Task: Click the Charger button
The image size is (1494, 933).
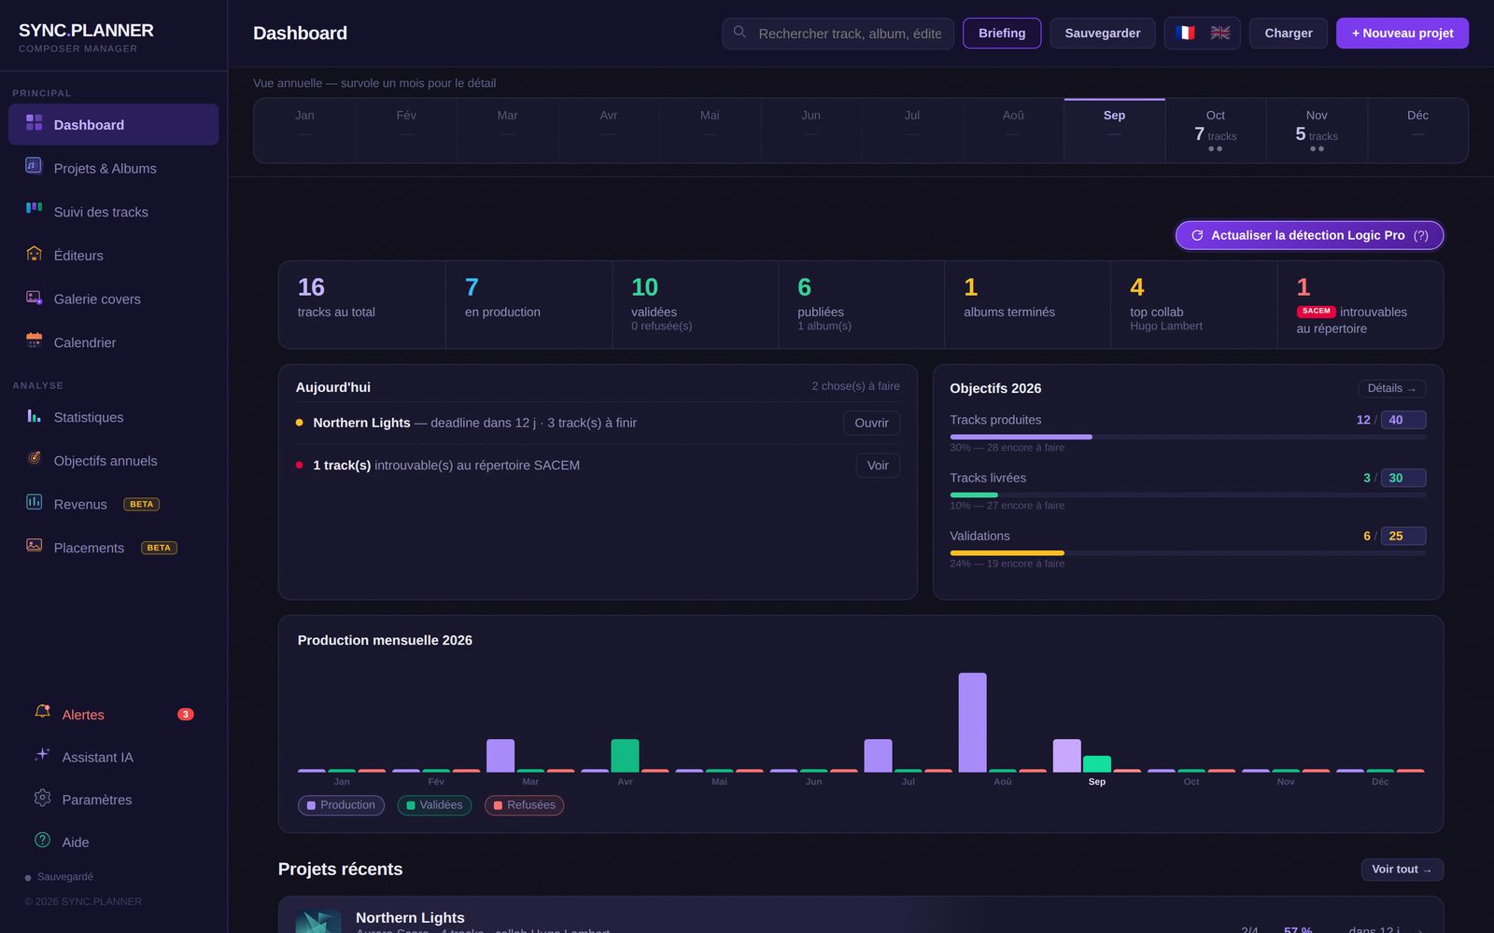Action: (1288, 33)
